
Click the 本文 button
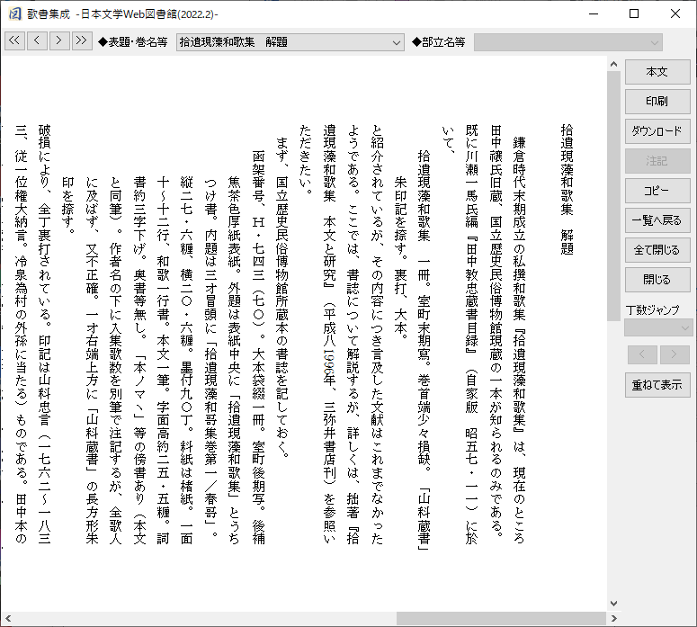657,72
